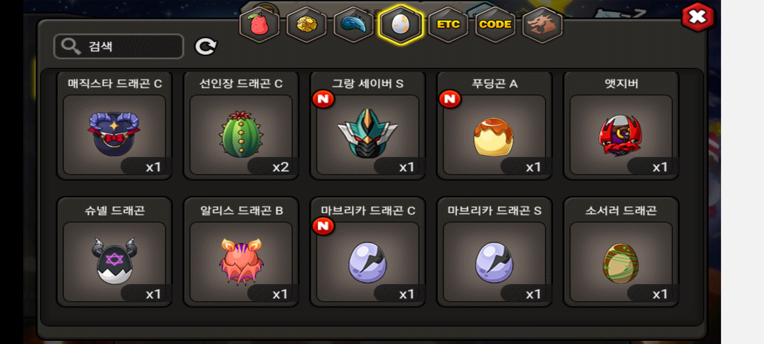The height and width of the screenshot is (344, 764).
Task: Select the 마브리카 드래곤 S egg
Action: [x=494, y=252]
